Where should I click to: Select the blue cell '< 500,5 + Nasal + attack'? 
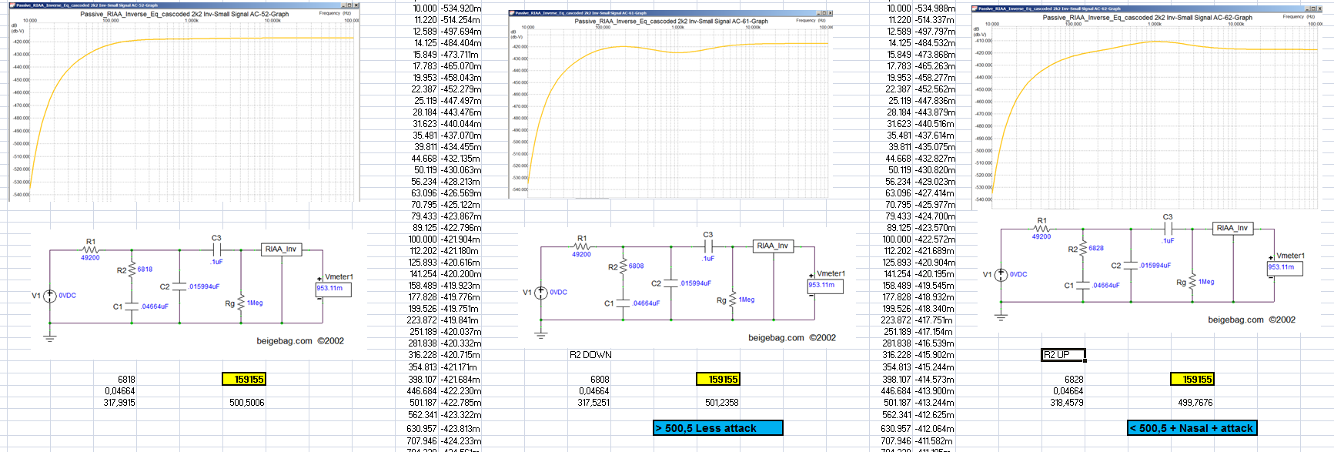[x=1192, y=428]
